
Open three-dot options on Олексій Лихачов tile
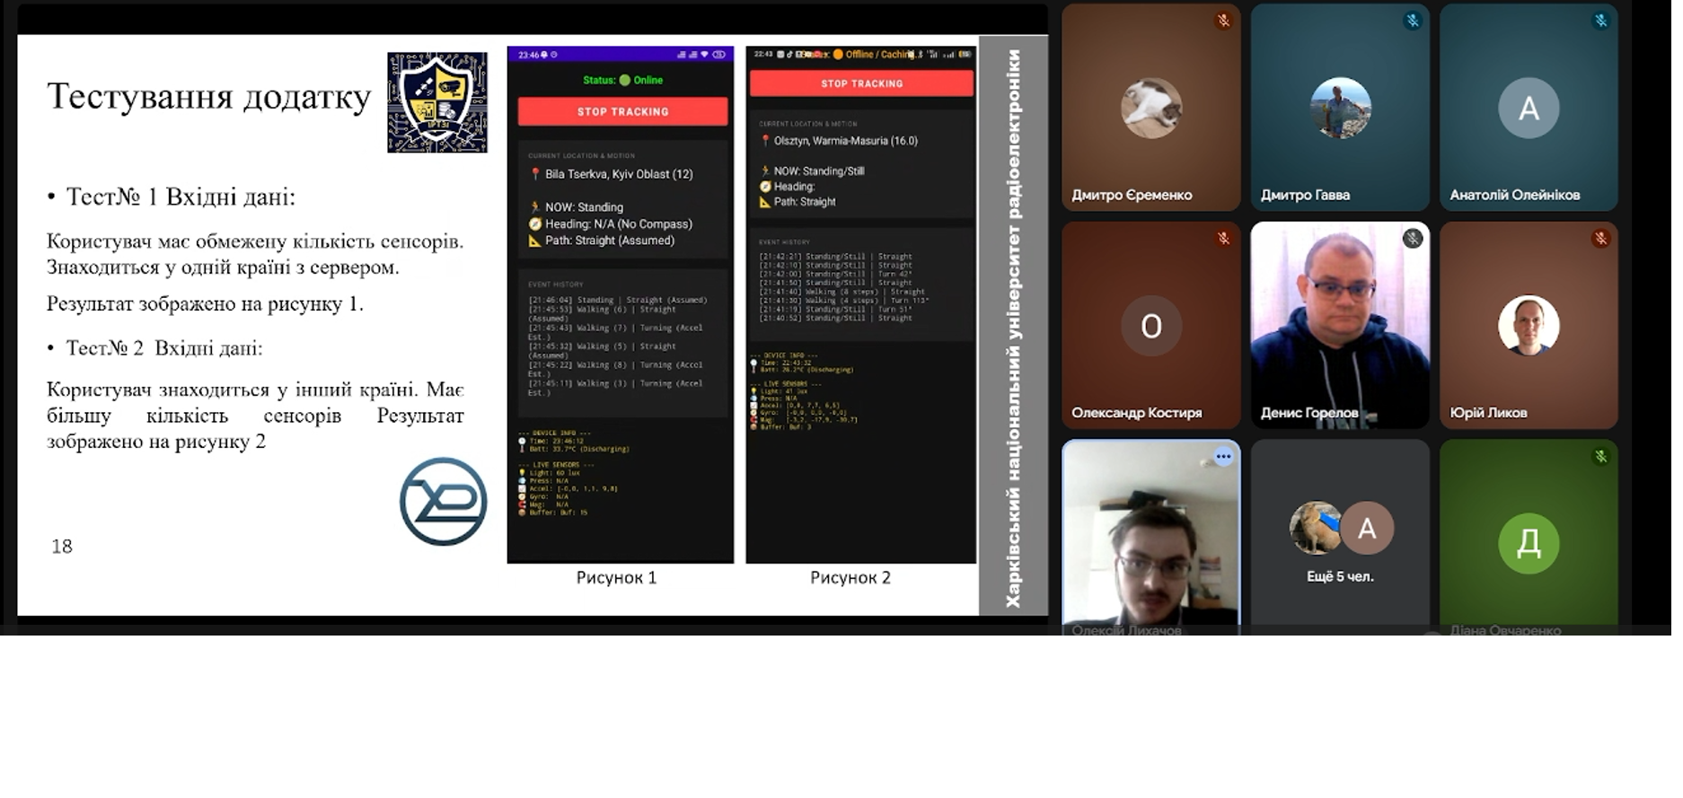coord(1223,457)
